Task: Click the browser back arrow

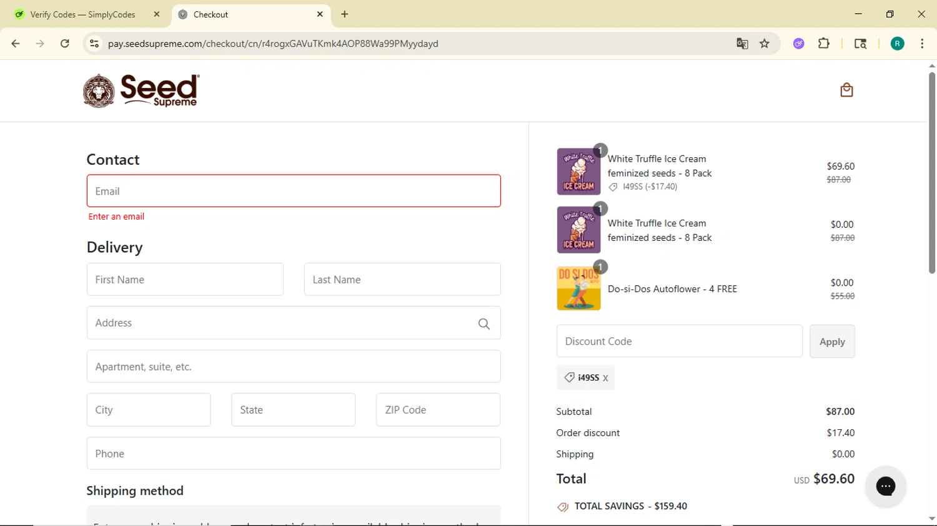Action: 16,44
